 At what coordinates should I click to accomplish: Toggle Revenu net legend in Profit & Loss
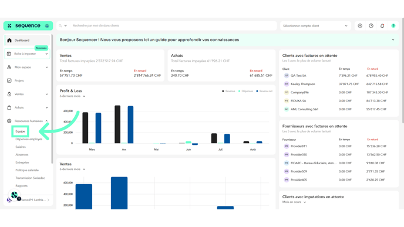(264, 91)
